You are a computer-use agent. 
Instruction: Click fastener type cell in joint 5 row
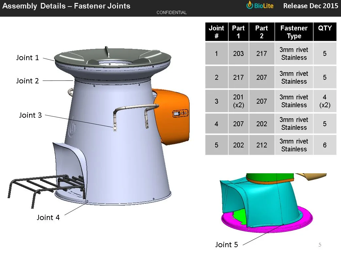(x=294, y=145)
